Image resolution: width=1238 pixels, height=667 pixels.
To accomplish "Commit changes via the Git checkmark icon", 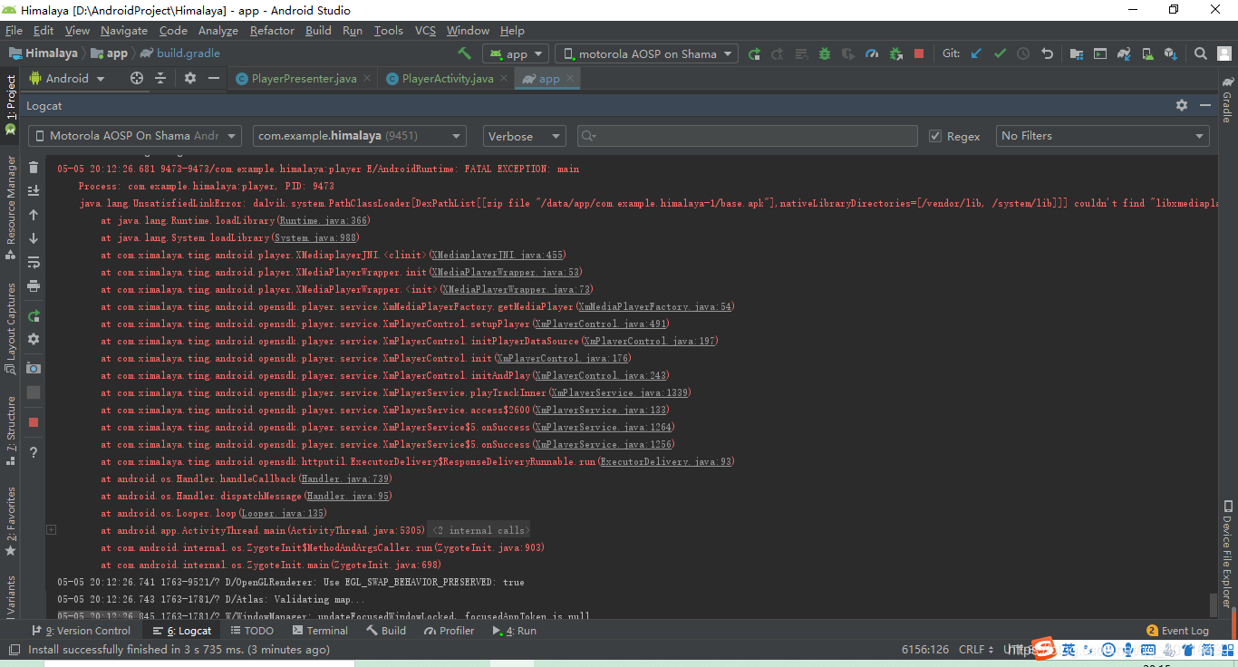I will click(1001, 53).
